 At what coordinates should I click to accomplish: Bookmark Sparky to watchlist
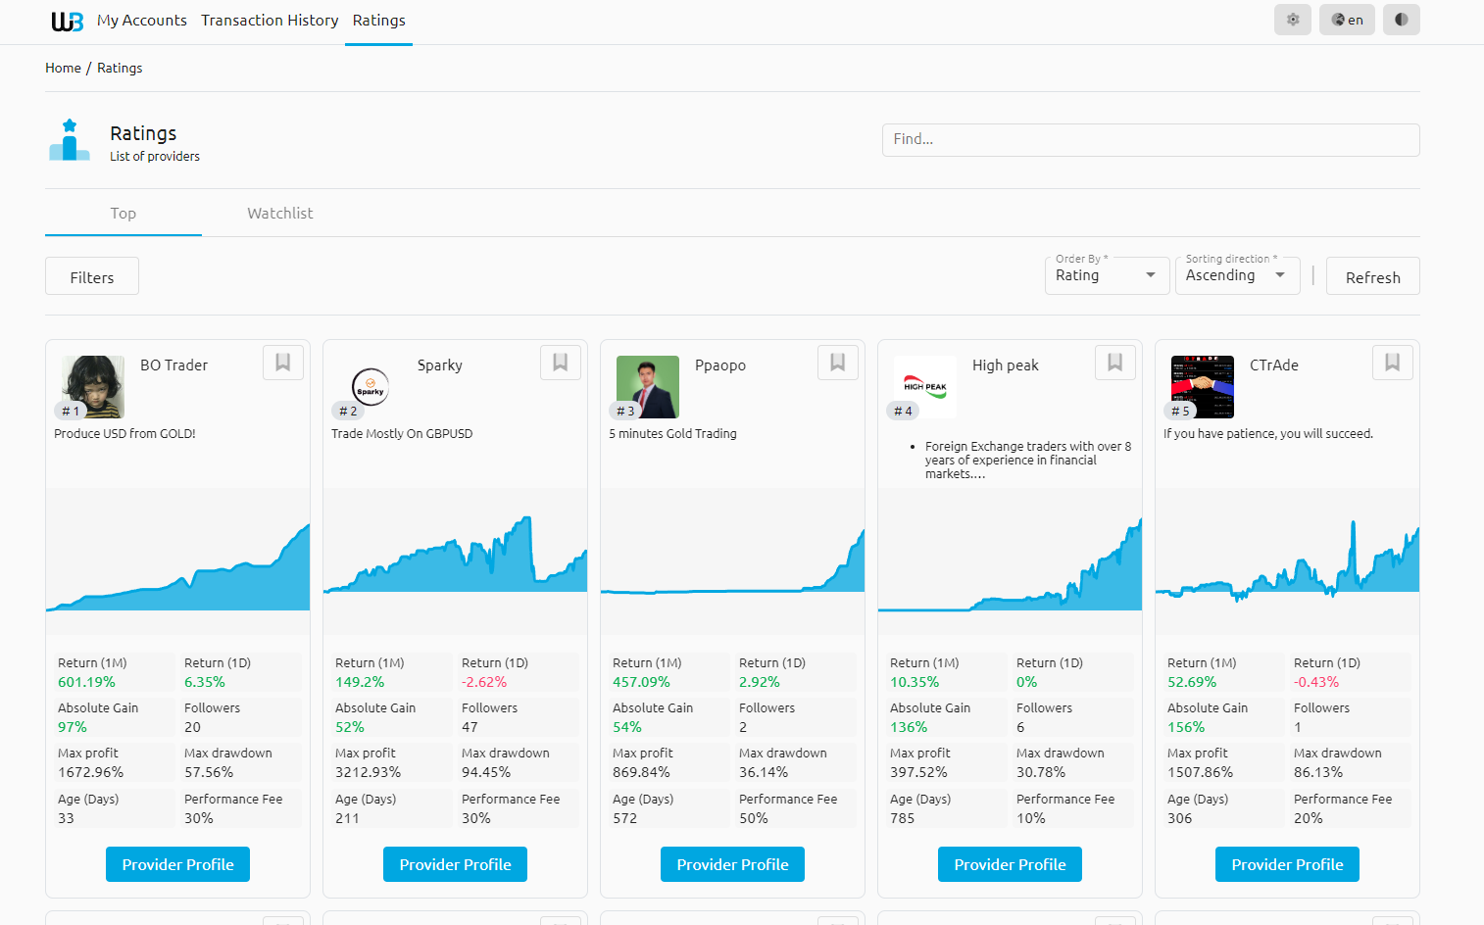tap(561, 363)
